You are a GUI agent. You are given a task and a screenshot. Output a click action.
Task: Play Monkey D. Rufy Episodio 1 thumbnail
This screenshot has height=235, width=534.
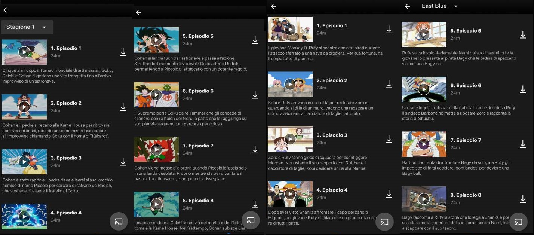coord(290,30)
